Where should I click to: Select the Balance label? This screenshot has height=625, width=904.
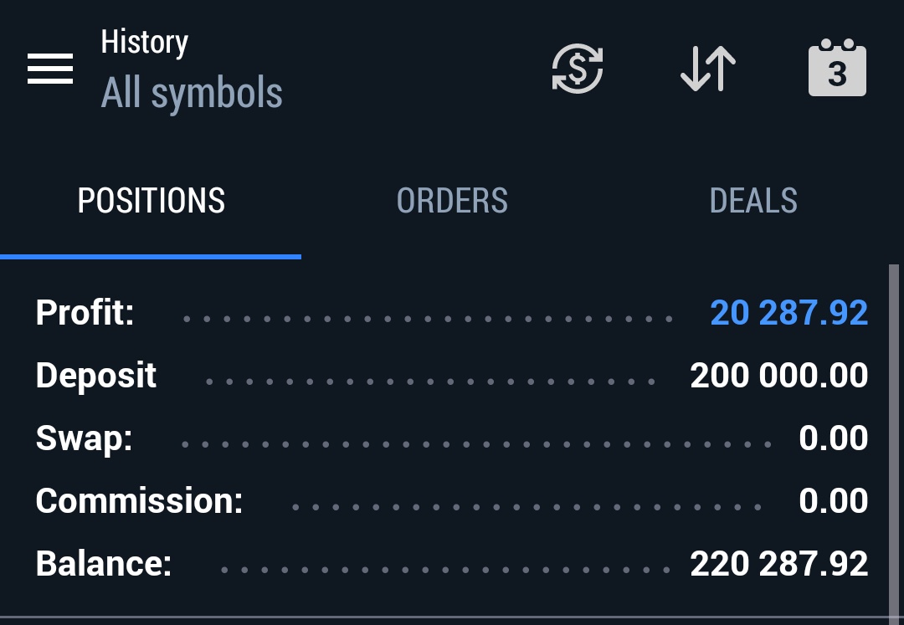point(104,564)
